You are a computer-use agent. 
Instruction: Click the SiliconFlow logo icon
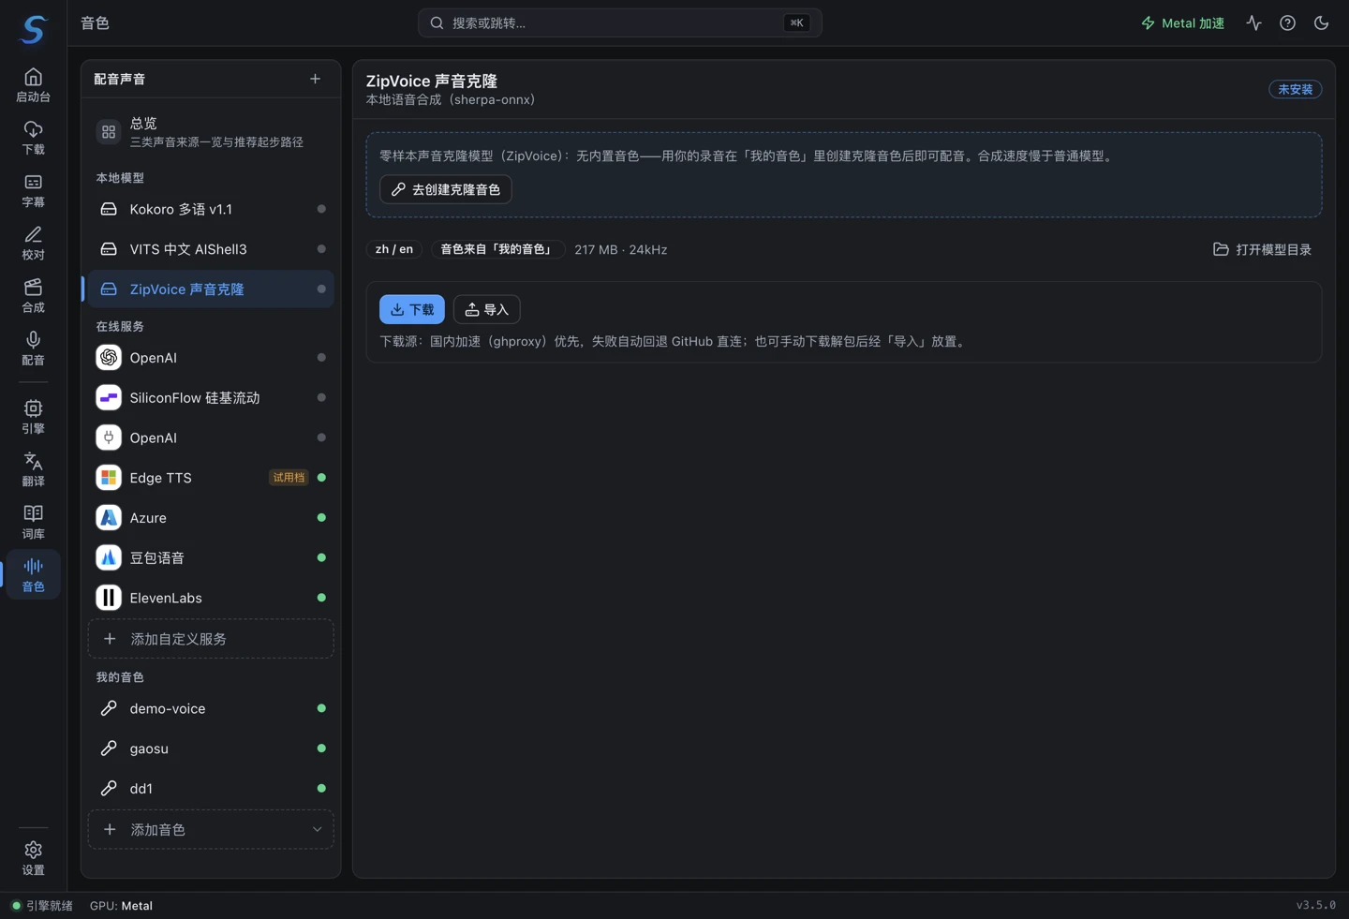coord(109,398)
